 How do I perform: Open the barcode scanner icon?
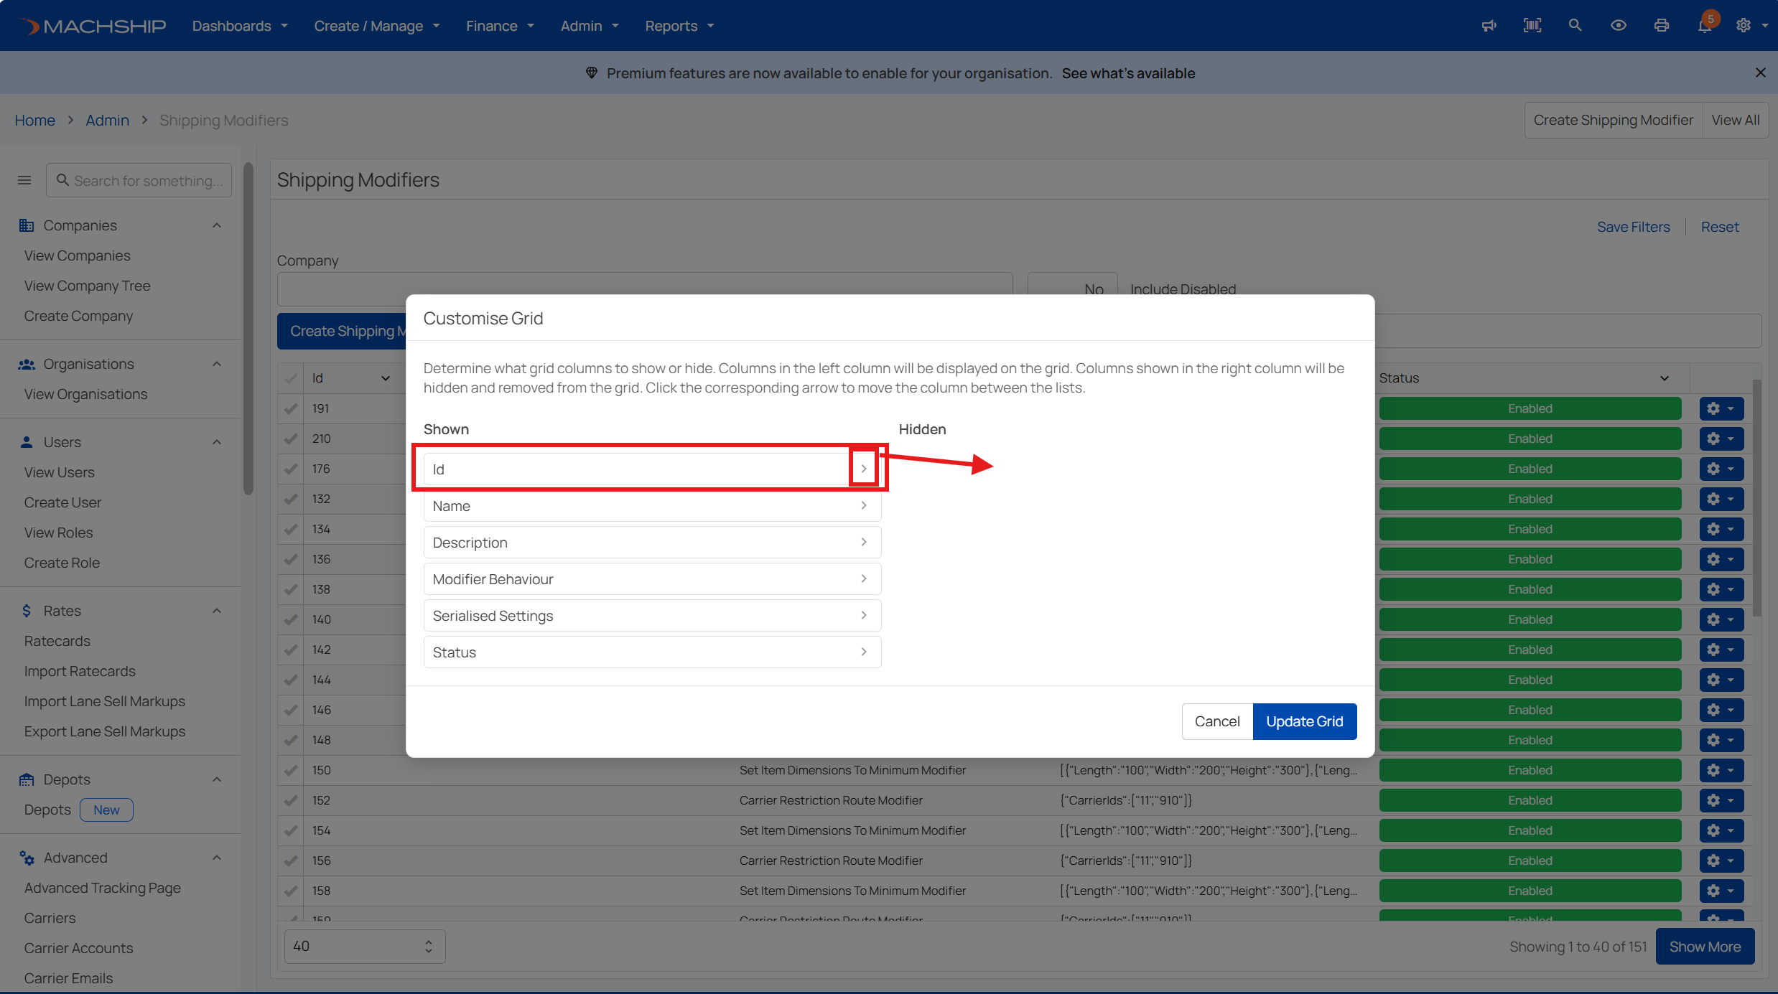tap(1532, 26)
